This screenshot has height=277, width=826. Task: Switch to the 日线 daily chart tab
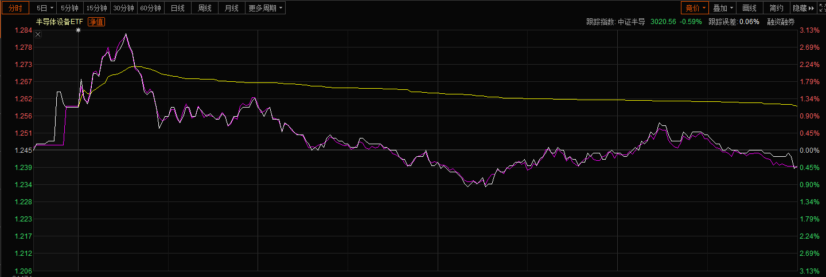(x=178, y=8)
